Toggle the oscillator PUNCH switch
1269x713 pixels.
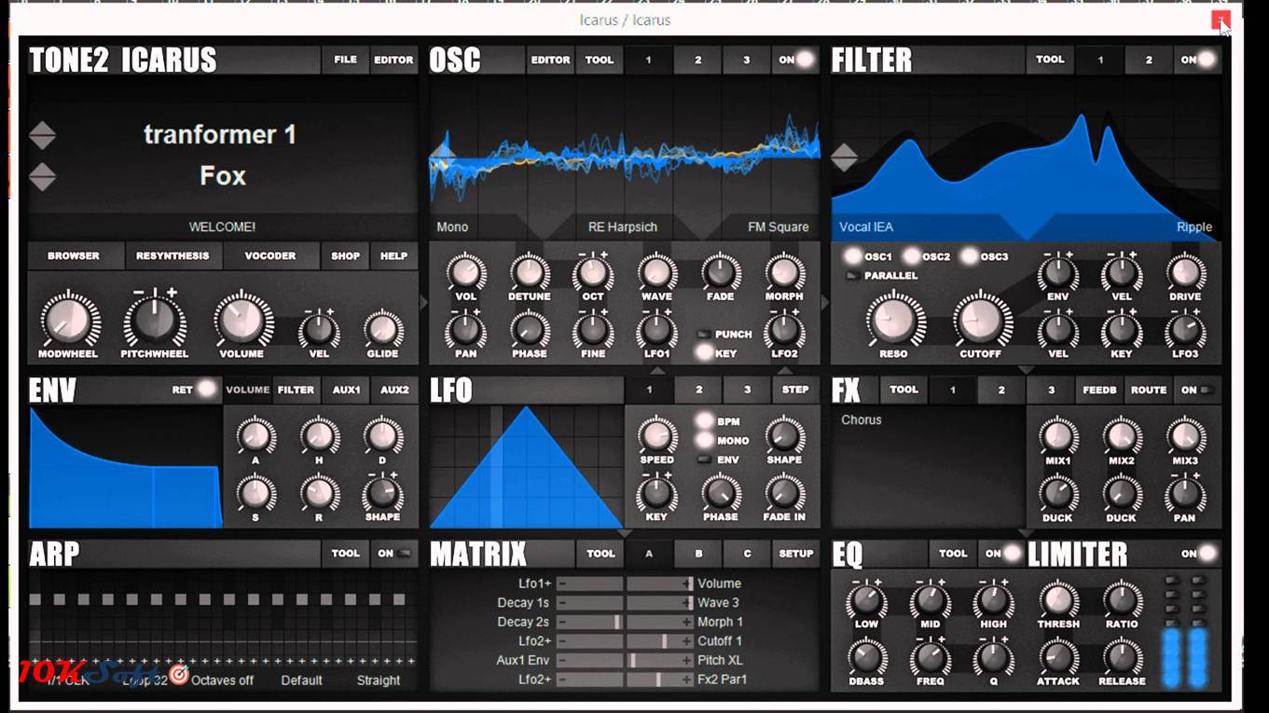(705, 334)
